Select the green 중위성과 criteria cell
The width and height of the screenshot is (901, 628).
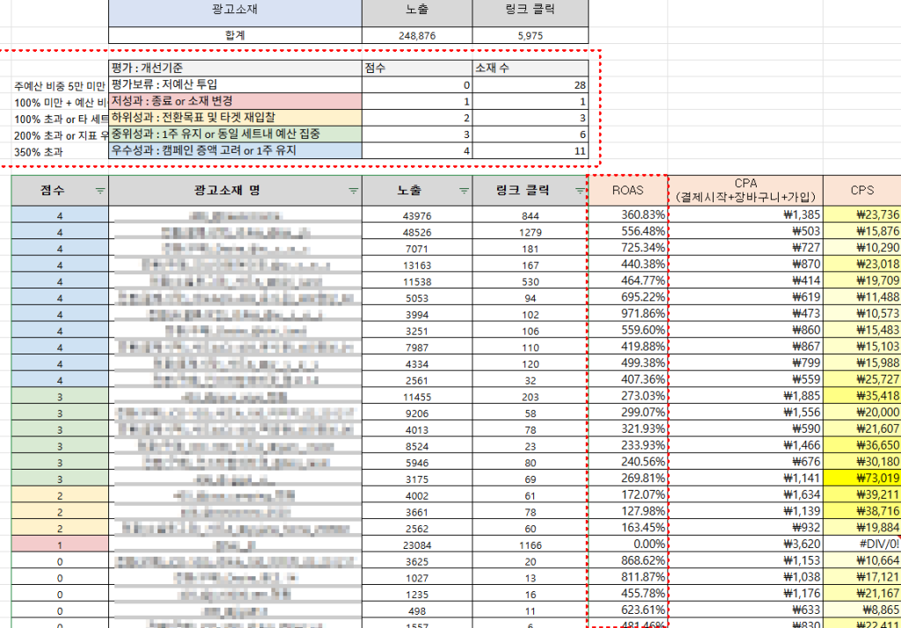(235, 134)
